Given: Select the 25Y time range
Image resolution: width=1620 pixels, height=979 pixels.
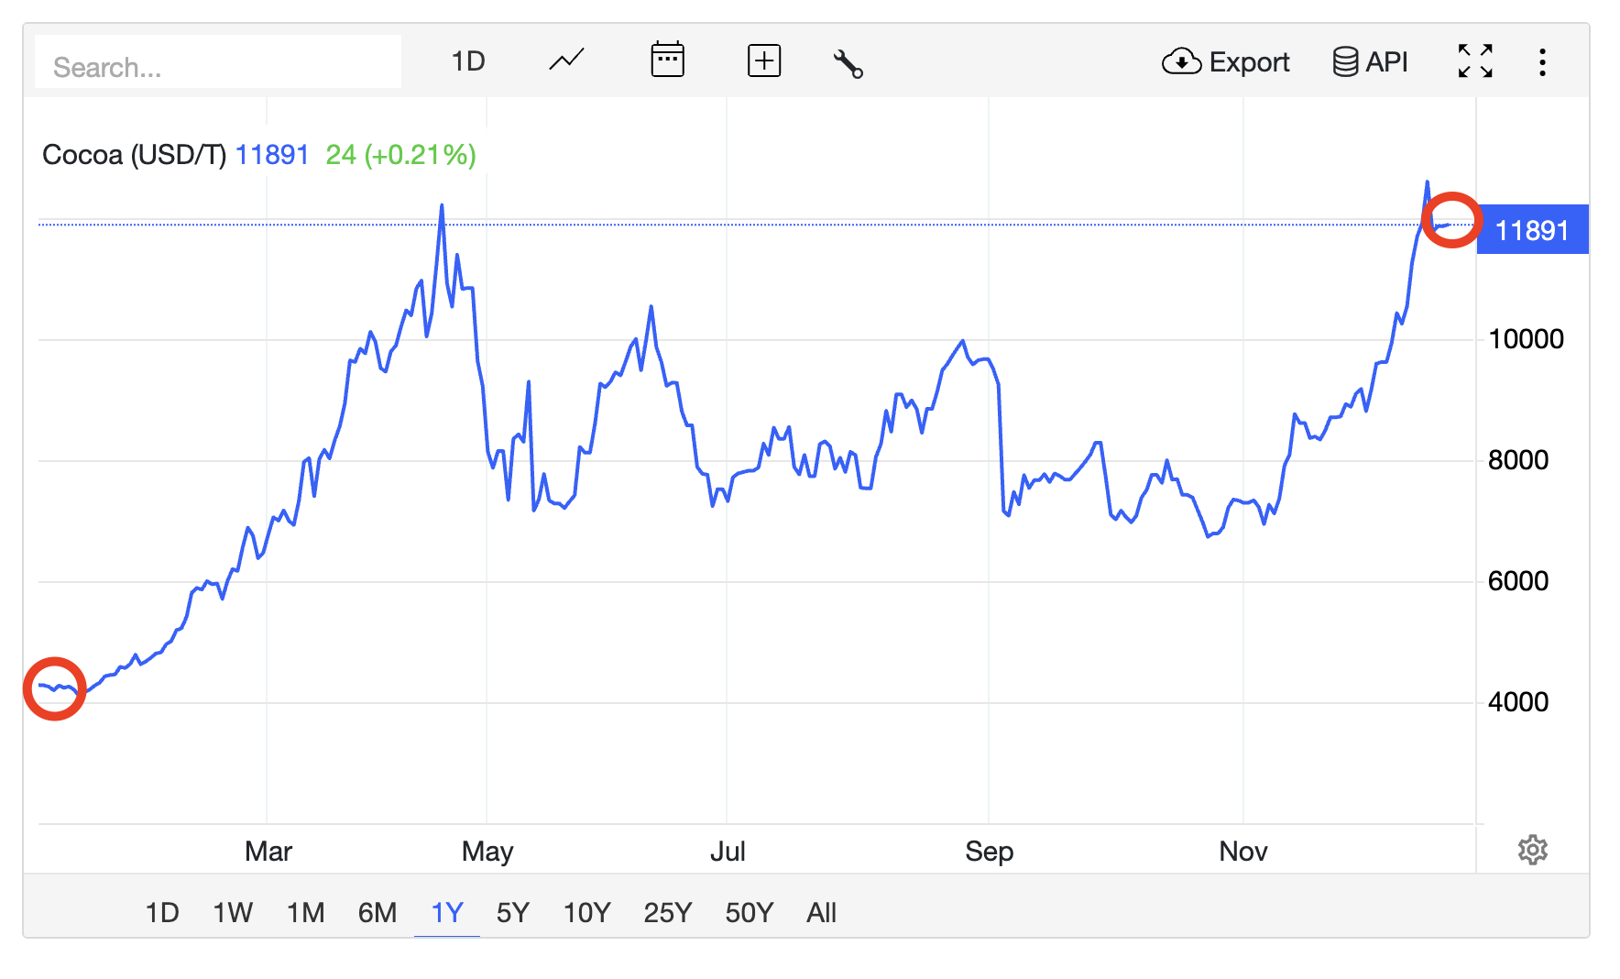Looking at the screenshot, I should coord(668,913).
